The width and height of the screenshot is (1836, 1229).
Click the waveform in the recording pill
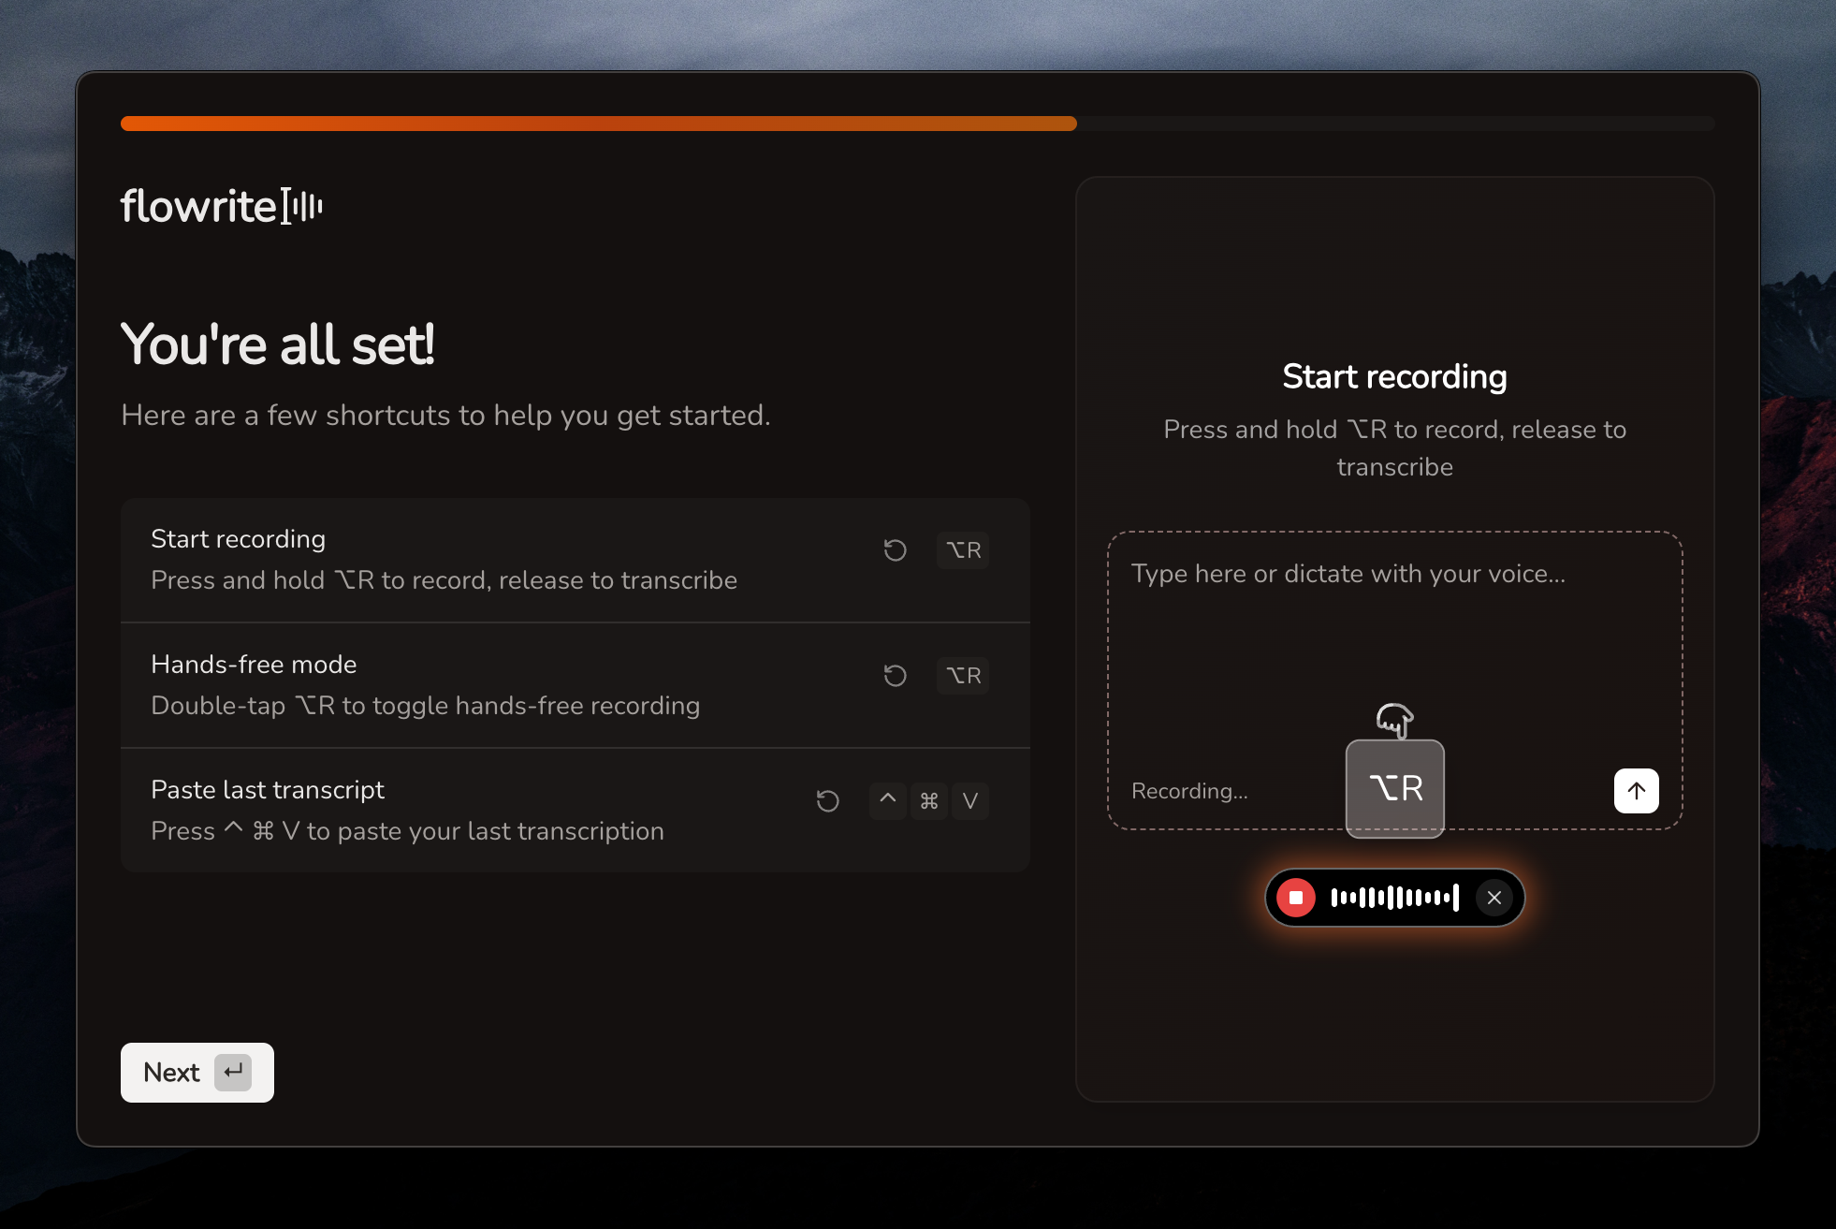tap(1394, 898)
